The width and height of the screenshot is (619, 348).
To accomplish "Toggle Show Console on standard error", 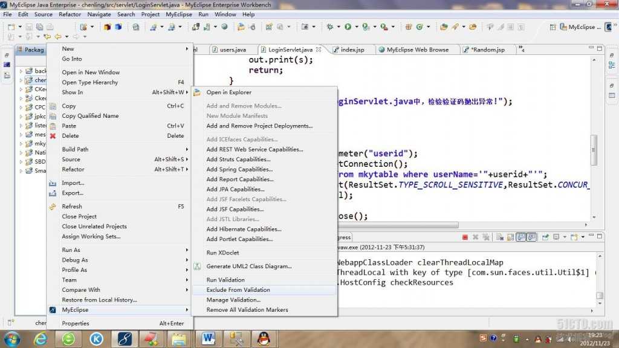I will (x=532, y=237).
